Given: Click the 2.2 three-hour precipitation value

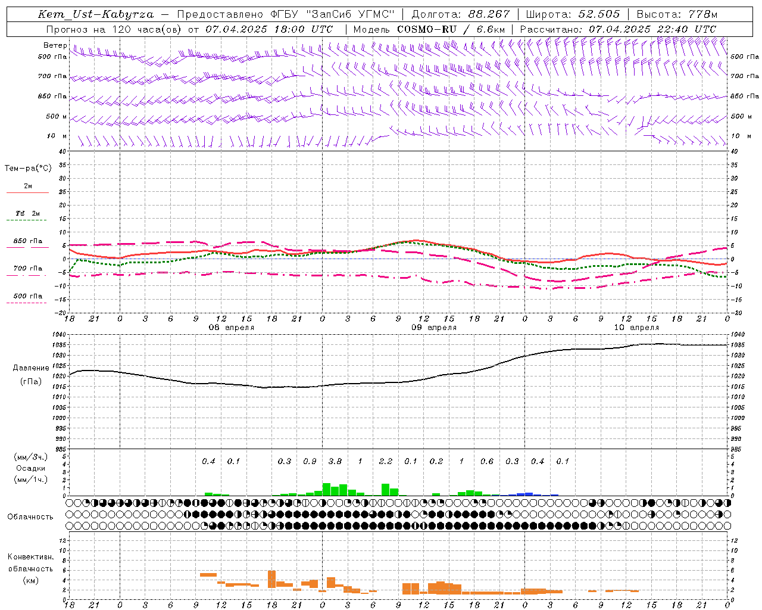Looking at the screenshot, I should pos(386,461).
